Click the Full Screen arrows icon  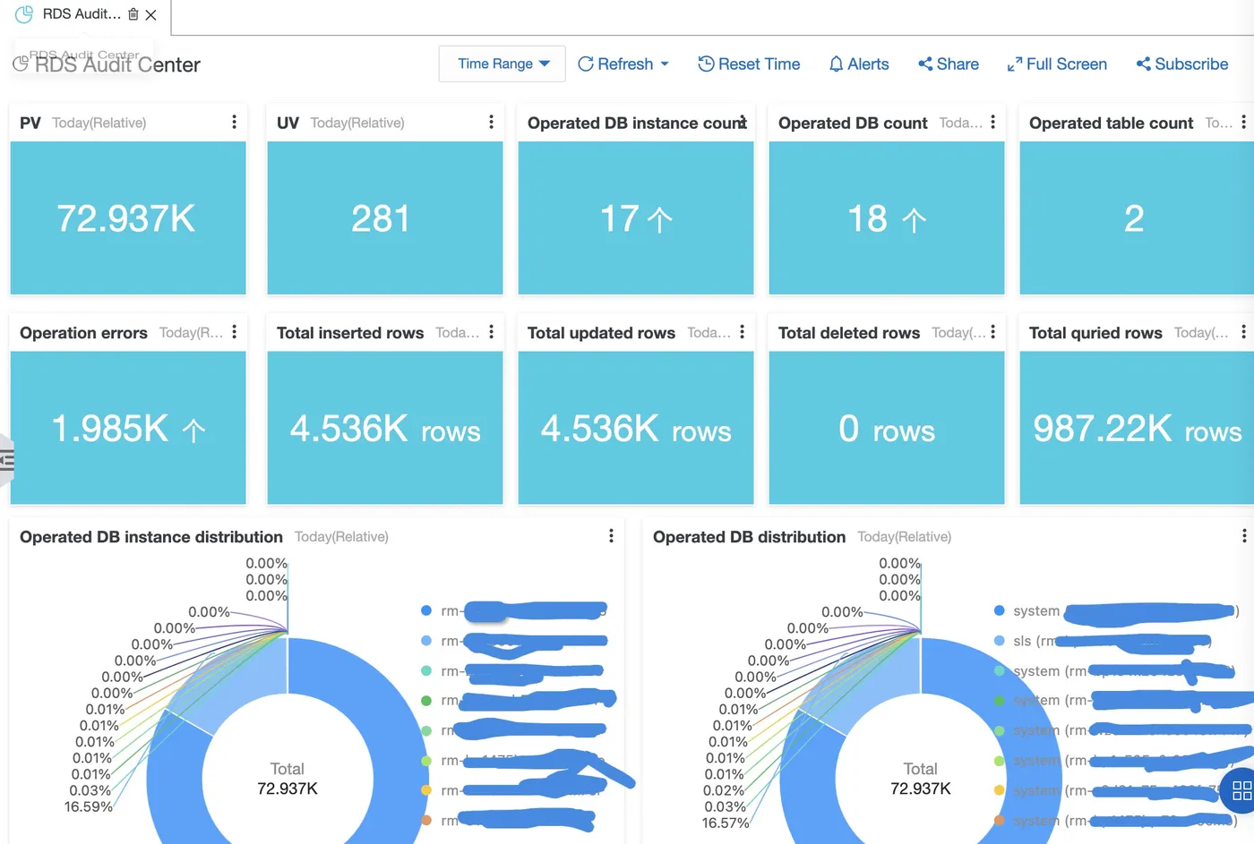tap(1014, 64)
